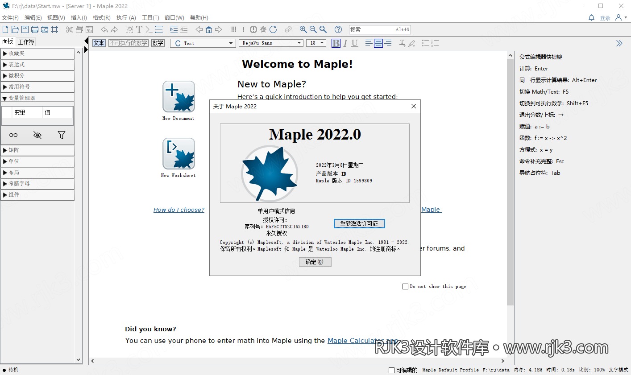Save the worksheet with the floppy icon
Image resolution: width=631 pixels, height=375 pixels.
[25, 29]
